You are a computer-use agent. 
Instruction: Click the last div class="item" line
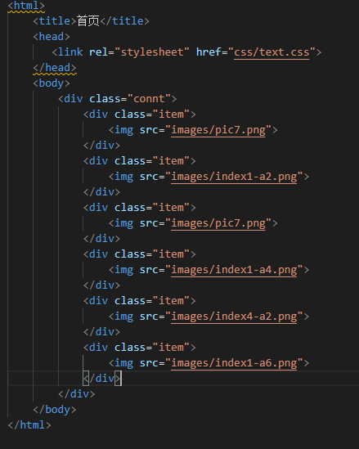point(140,348)
